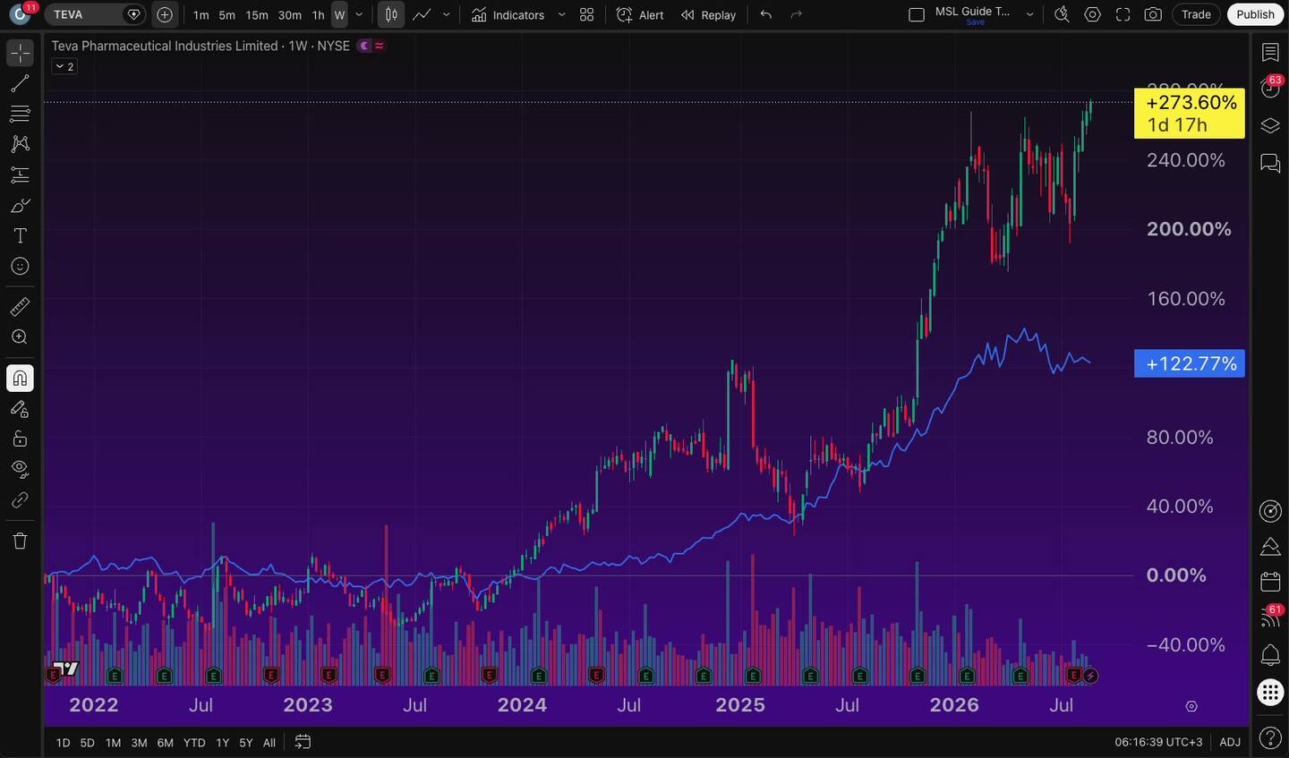This screenshot has height=758, width=1289.
Task: Open the quick search icon
Action: pos(1062,15)
